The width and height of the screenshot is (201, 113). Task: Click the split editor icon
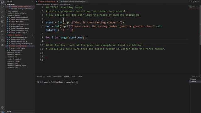[x=196, y=2]
